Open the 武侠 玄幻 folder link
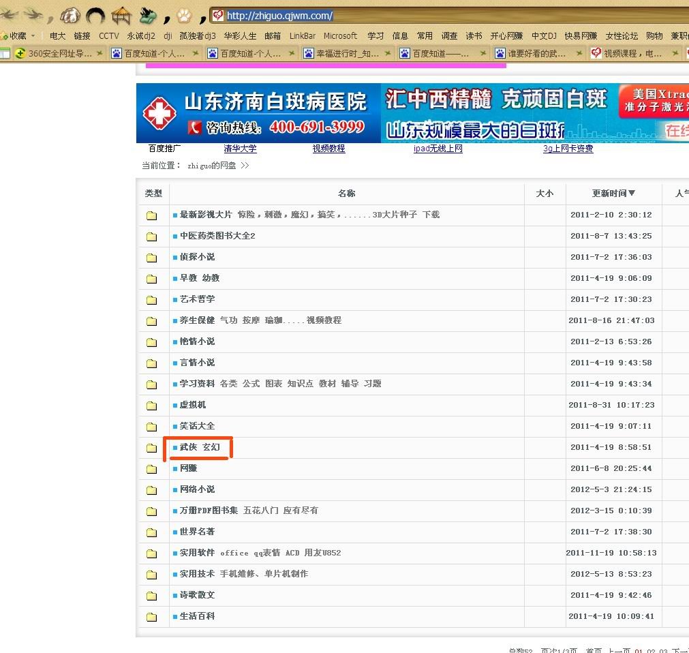 [x=200, y=447]
